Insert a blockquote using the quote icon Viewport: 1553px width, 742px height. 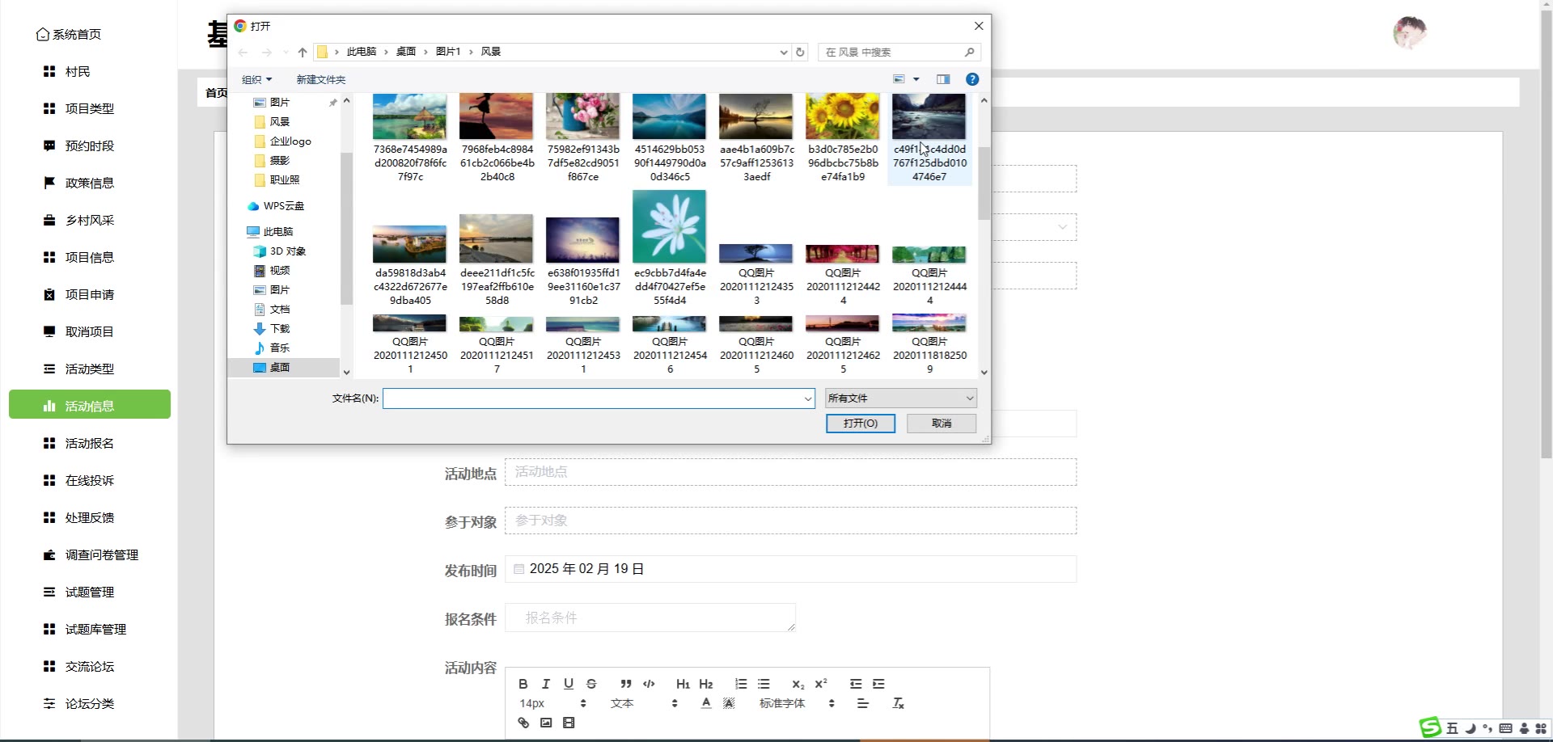(625, 684)
